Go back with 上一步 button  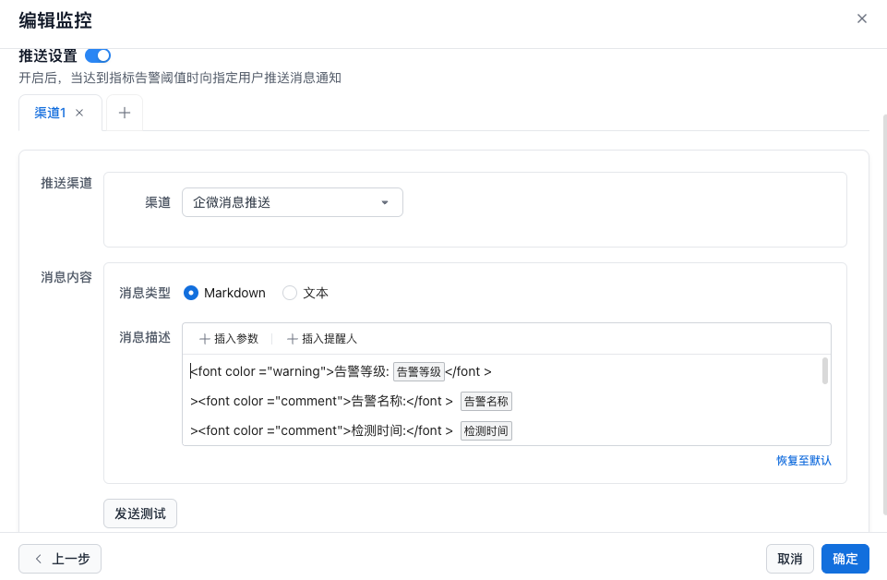click(x=60, y=559)
